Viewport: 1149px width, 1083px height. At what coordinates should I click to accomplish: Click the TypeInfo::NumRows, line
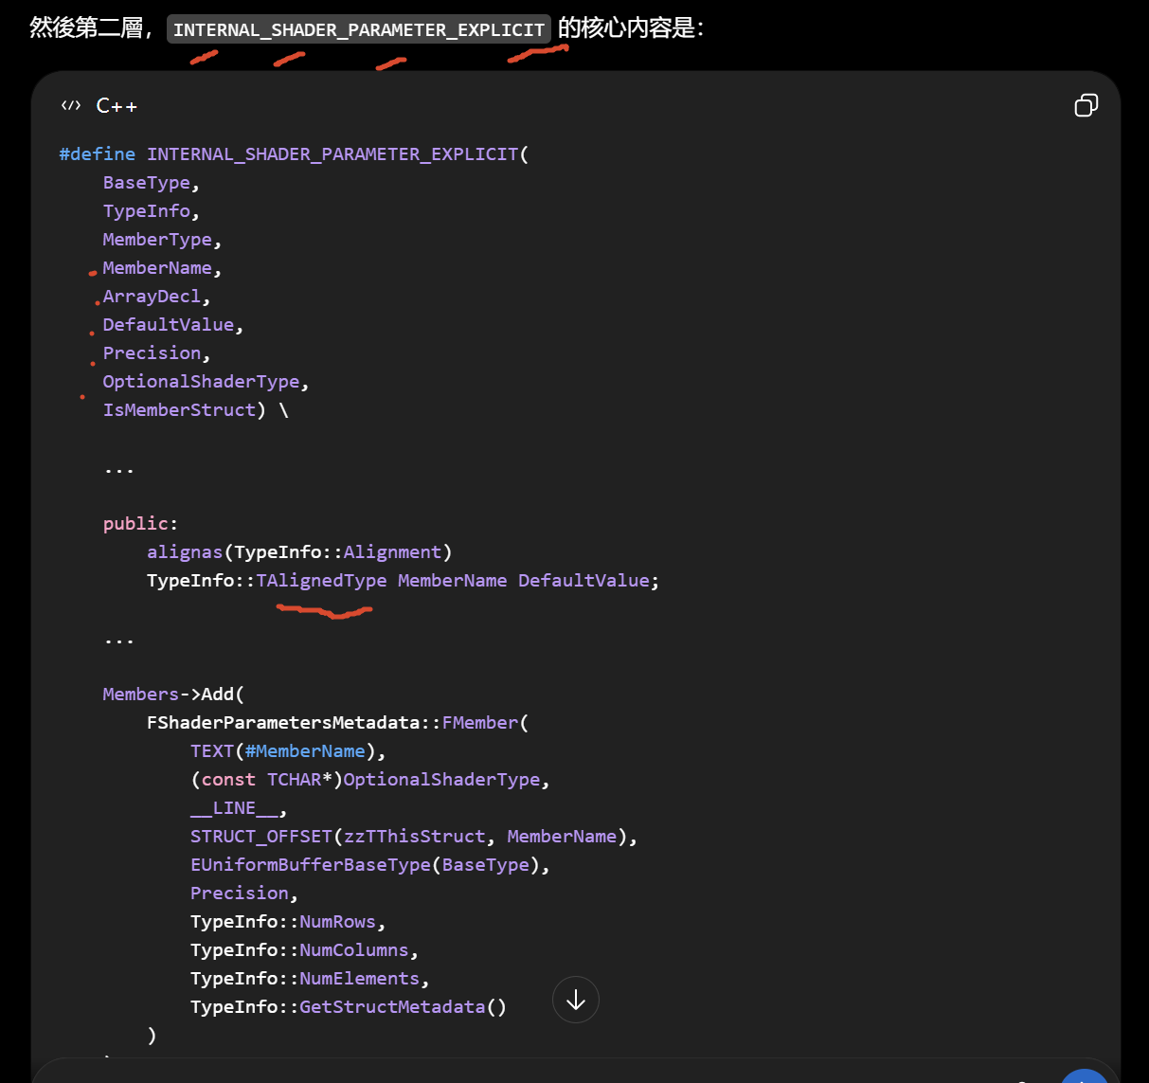(288, 921)
